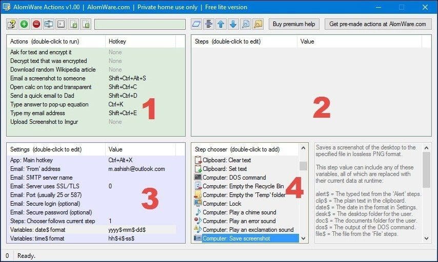
Task: Choose the 'Computer: DOS command' step
Action: point(234,177)
